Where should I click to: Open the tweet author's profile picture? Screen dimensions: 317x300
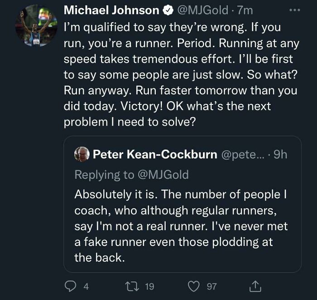pyautogui.click(x=37, y=26)
